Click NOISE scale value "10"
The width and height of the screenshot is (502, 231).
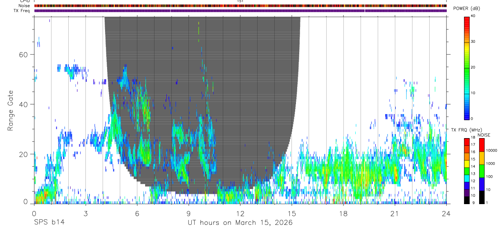(x=489, y=189)
